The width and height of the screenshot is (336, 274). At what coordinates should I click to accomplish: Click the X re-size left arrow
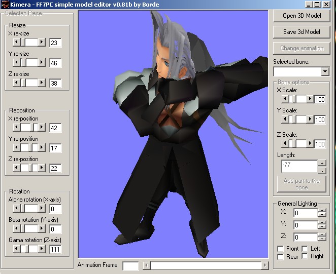(16, 42)
